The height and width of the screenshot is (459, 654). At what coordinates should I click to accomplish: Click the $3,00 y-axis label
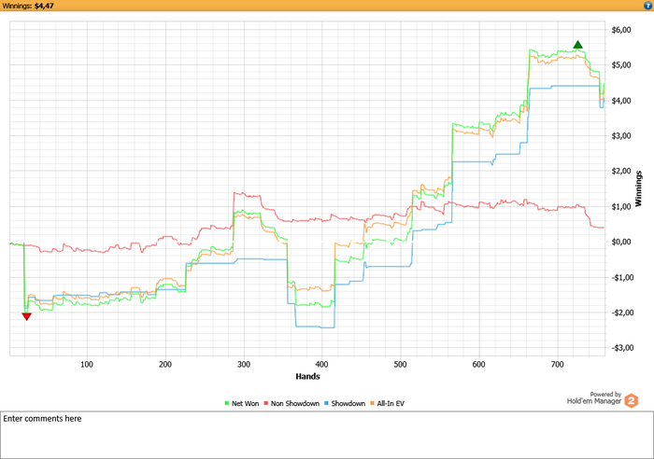(x=621, y=136)
